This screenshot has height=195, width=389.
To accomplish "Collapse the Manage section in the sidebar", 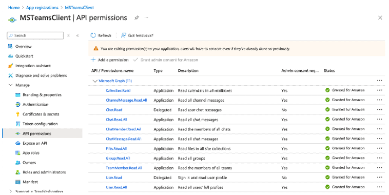I will [x=11, y=85].
